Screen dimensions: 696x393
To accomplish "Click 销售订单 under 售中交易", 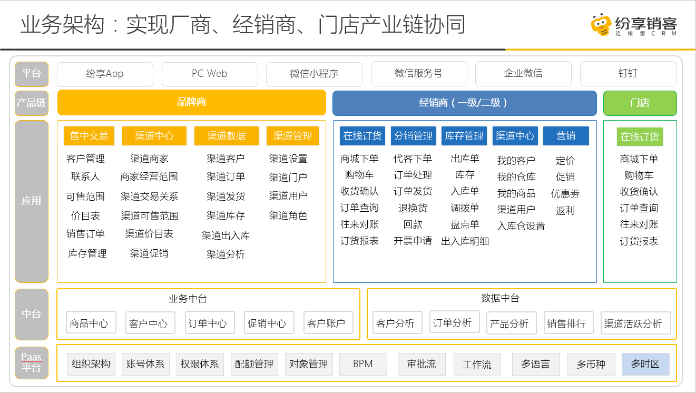I will pyautogui.click(x=86, y=234).
